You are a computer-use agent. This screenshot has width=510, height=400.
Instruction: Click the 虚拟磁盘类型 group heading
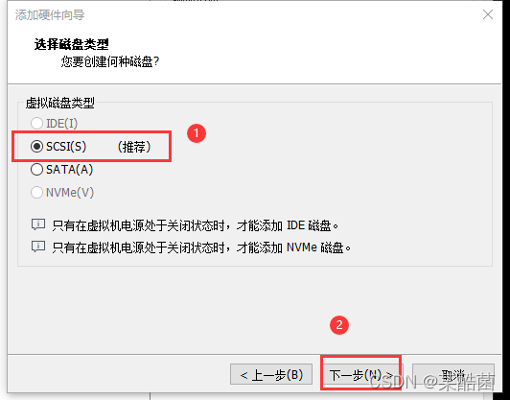pyautogui.click(x=60, y=103)
